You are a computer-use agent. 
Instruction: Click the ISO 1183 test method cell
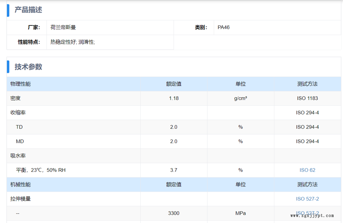307,98
